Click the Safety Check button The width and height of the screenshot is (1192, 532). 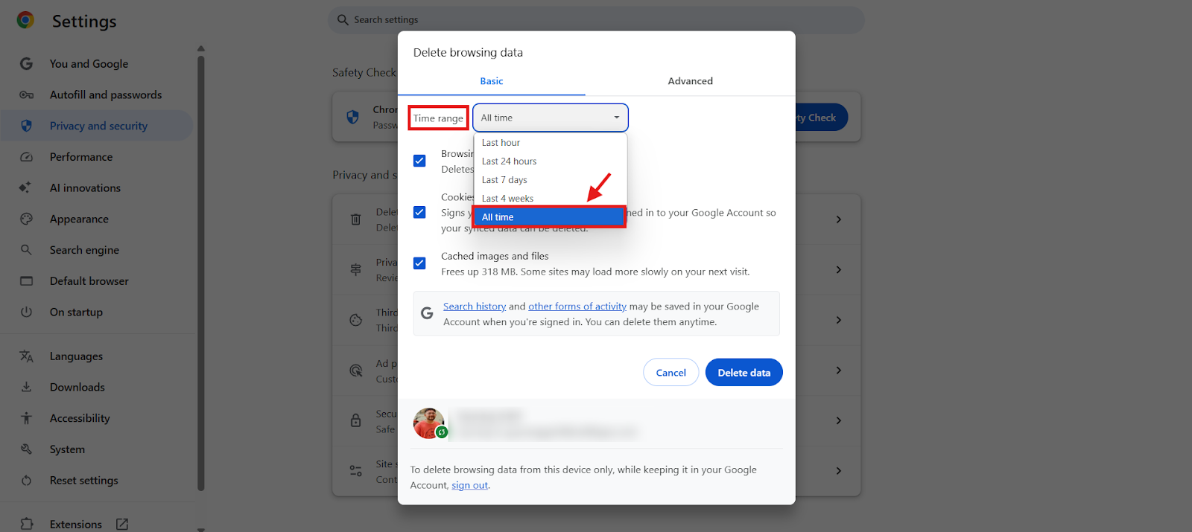pos(821,118)
